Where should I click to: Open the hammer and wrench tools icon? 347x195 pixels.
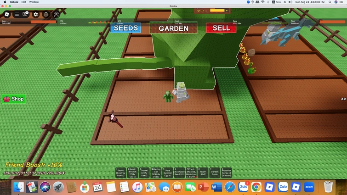(x=56, y=14)
